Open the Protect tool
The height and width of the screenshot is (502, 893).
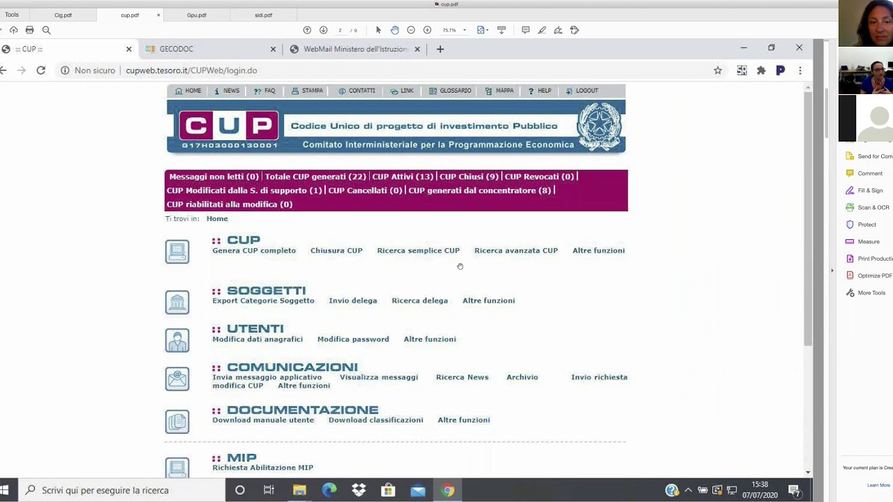point(862,225)
